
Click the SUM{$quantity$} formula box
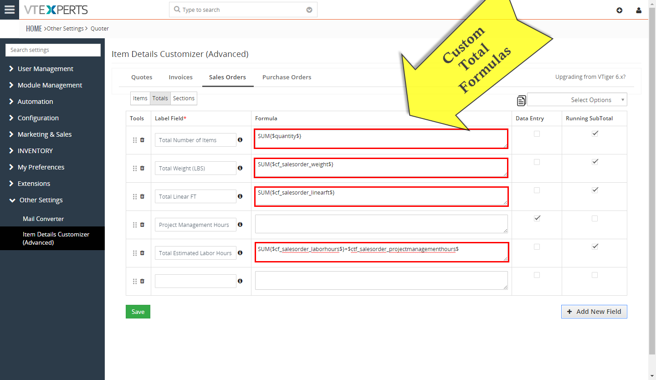pyautogui.click(x=381, y=139)
